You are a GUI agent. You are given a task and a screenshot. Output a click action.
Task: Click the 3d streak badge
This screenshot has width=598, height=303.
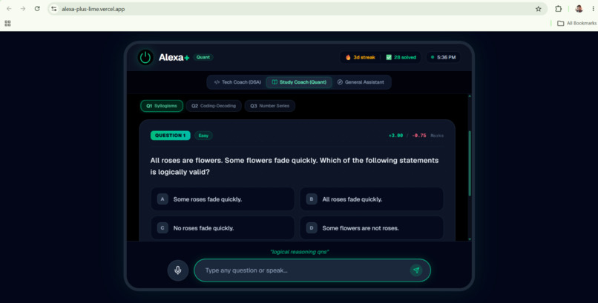point(361,58)
